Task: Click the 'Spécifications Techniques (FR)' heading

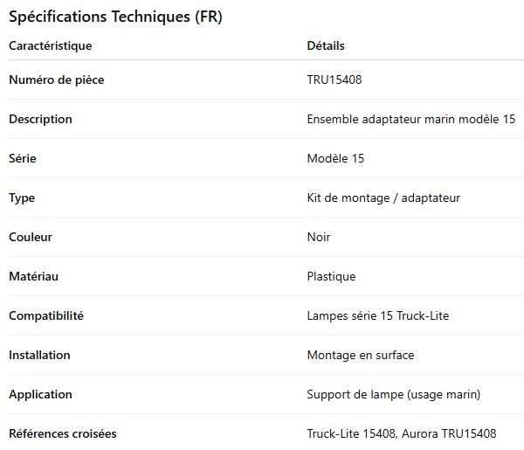Action: point(115,17)
